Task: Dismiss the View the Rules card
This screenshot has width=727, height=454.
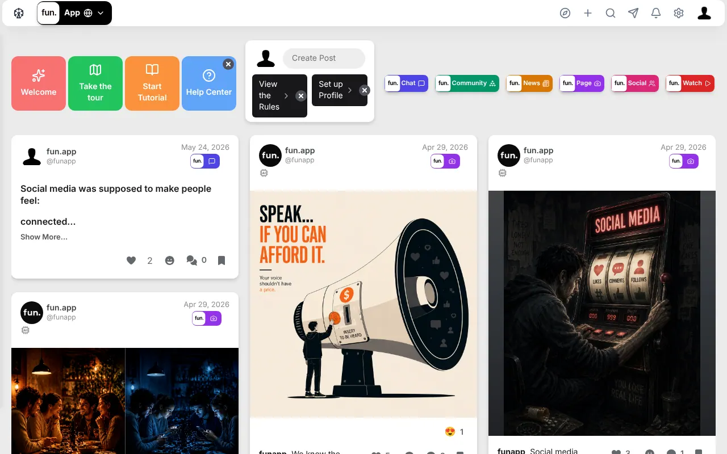Action: 301,96
